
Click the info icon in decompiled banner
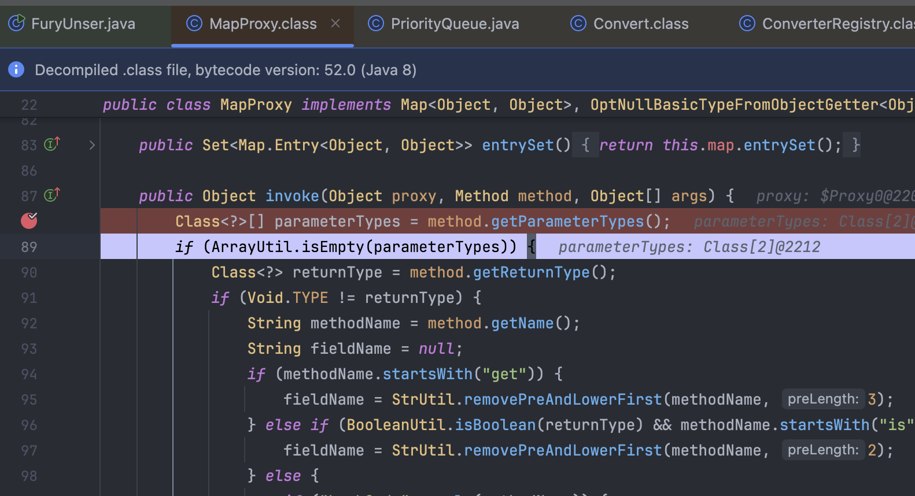[x=16, y=70]
